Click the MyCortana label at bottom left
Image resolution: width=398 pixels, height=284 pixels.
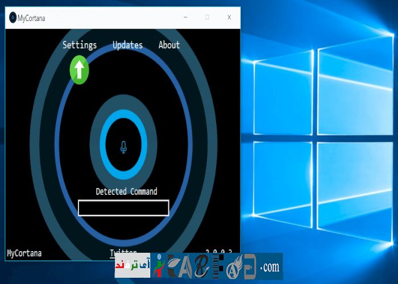click(x=24, y=253)
